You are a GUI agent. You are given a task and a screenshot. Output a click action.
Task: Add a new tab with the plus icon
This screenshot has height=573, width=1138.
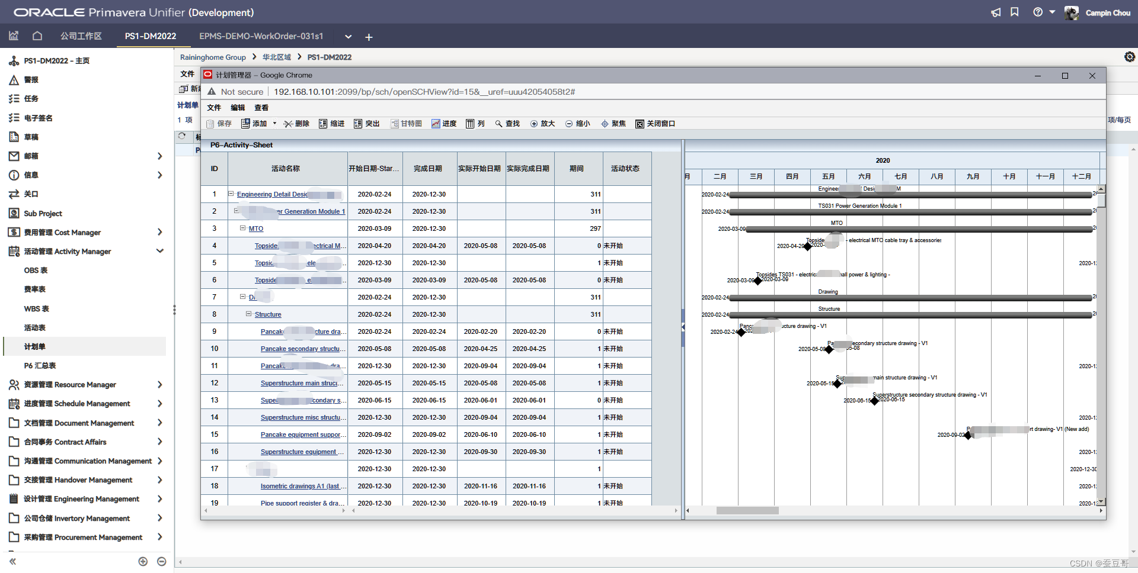pos(369,37)
